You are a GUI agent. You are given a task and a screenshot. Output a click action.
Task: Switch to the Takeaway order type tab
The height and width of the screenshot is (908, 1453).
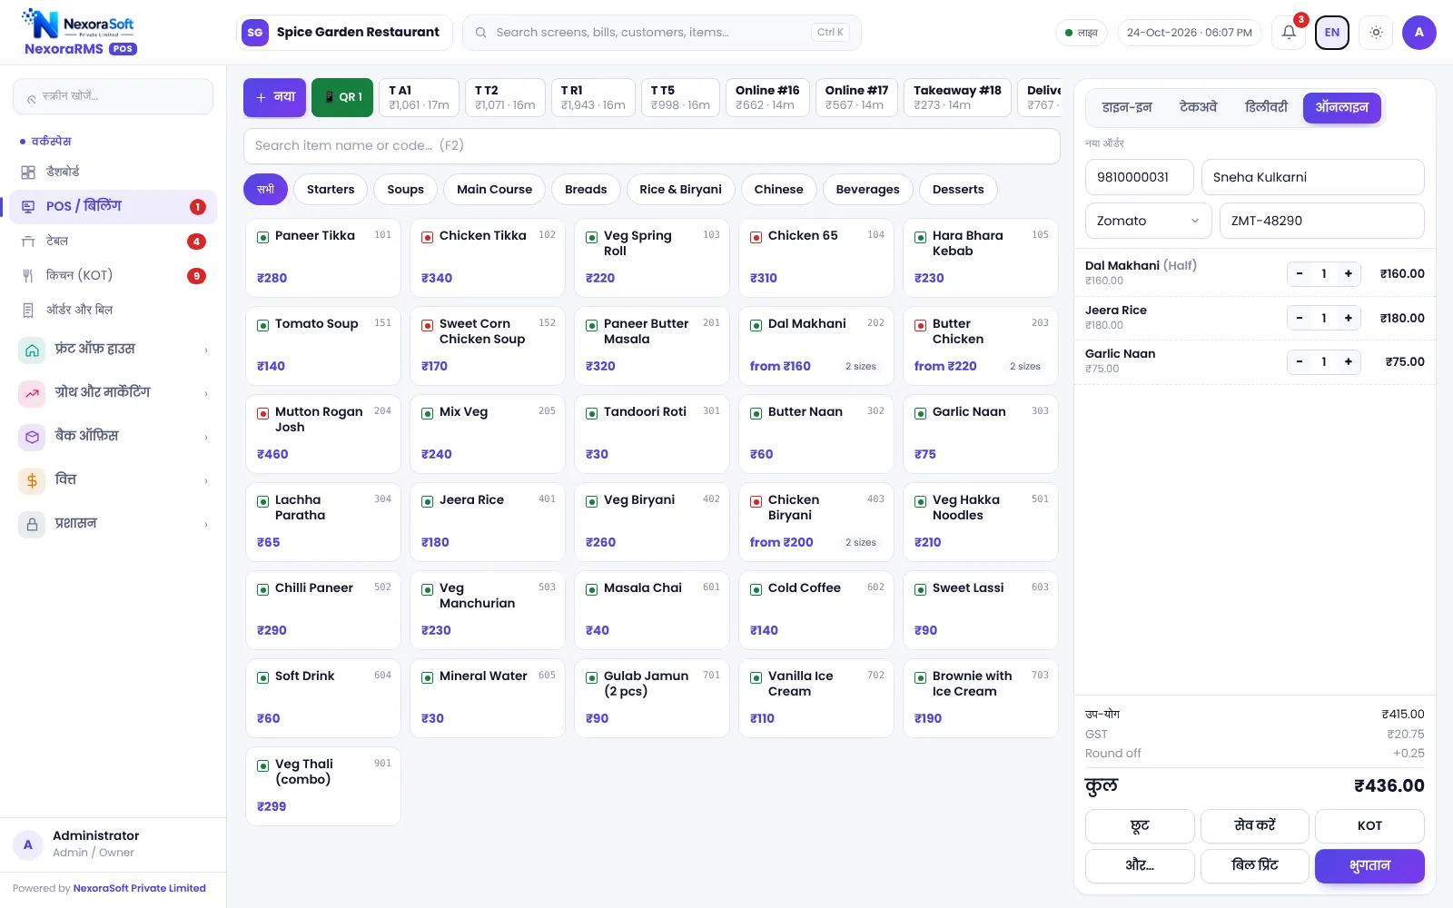[1198, 108]
